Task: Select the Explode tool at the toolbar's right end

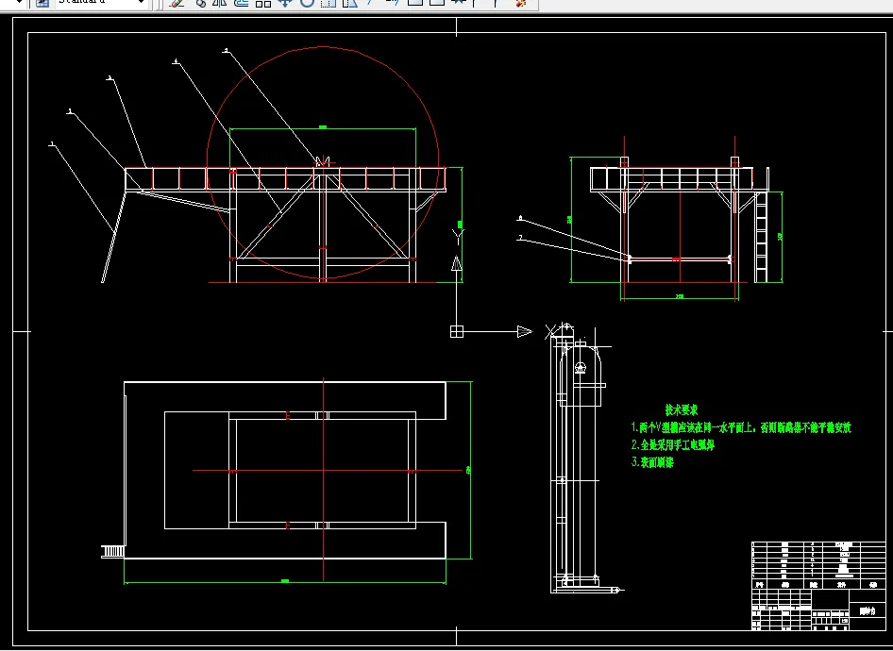Action: click(520, 3)
